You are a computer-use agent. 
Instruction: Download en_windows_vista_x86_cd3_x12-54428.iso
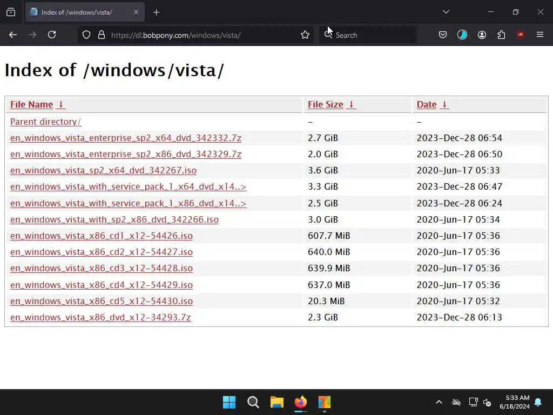pos(102,268)
